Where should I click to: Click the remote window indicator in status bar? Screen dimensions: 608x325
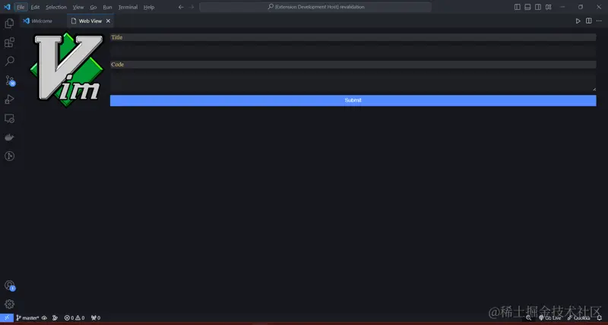tap(7, 317)
